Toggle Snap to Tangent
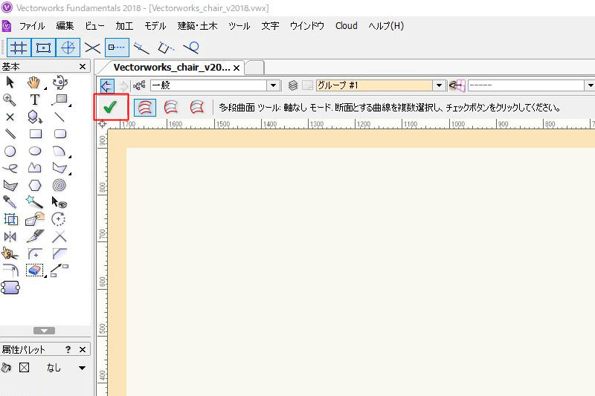Screen dimensions: 595x396 point(191,48)
